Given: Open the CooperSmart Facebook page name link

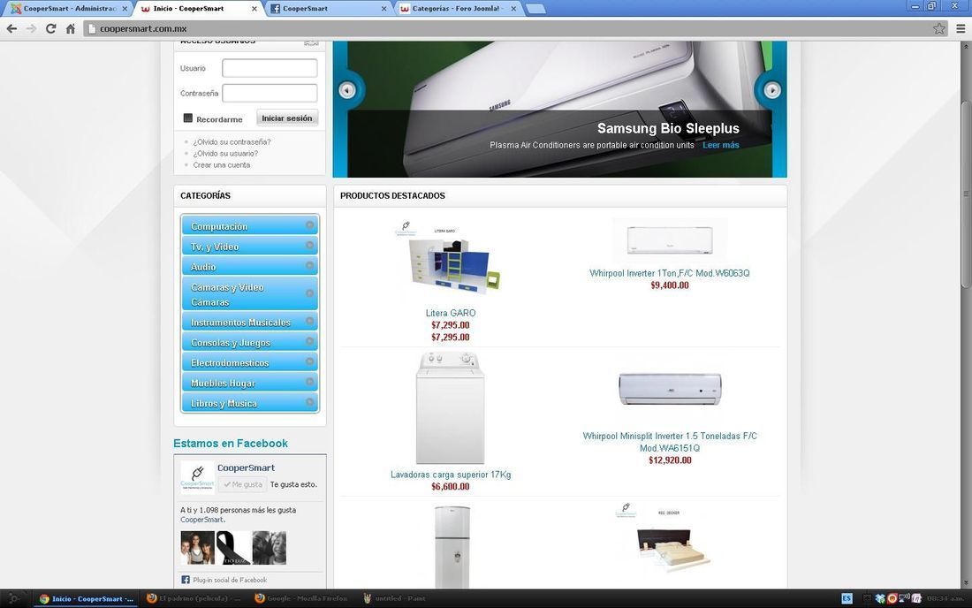Looking at the screenshot, I should (246, 468).
